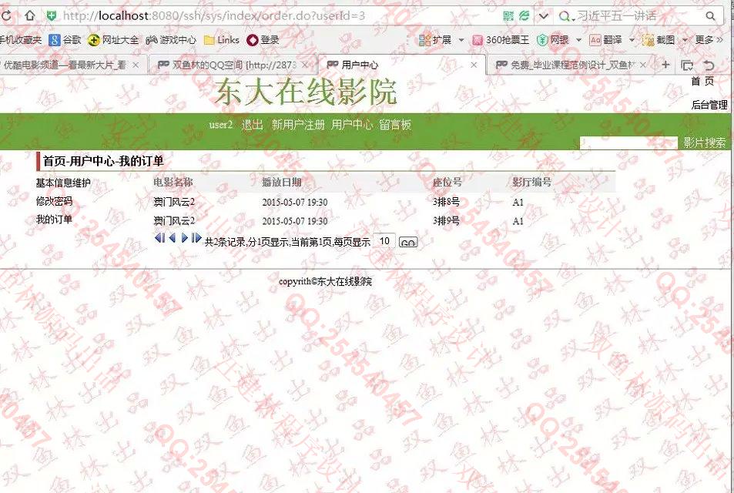Focus the browser search box
The image size is (734, 493).
[x=638, y=16]
